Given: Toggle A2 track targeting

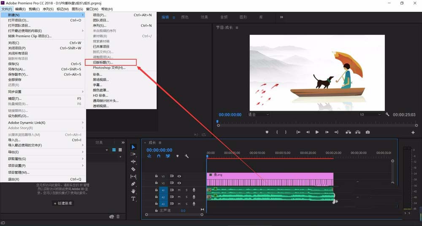Looking at the screenshot, I should coord(163,197).
